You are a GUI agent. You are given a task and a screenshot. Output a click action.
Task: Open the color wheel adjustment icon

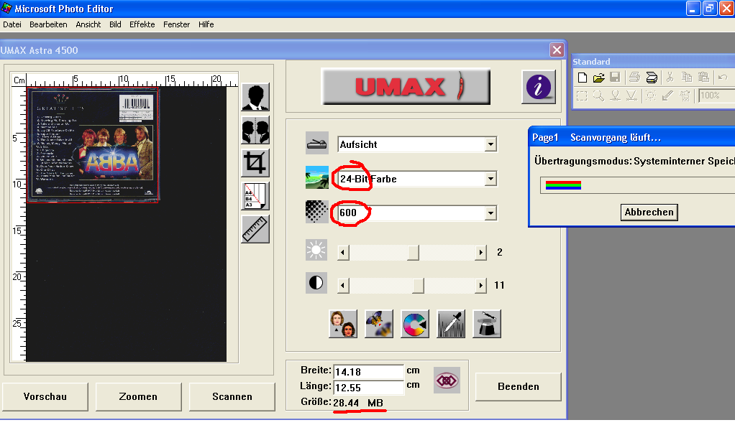tap(415, 324)
